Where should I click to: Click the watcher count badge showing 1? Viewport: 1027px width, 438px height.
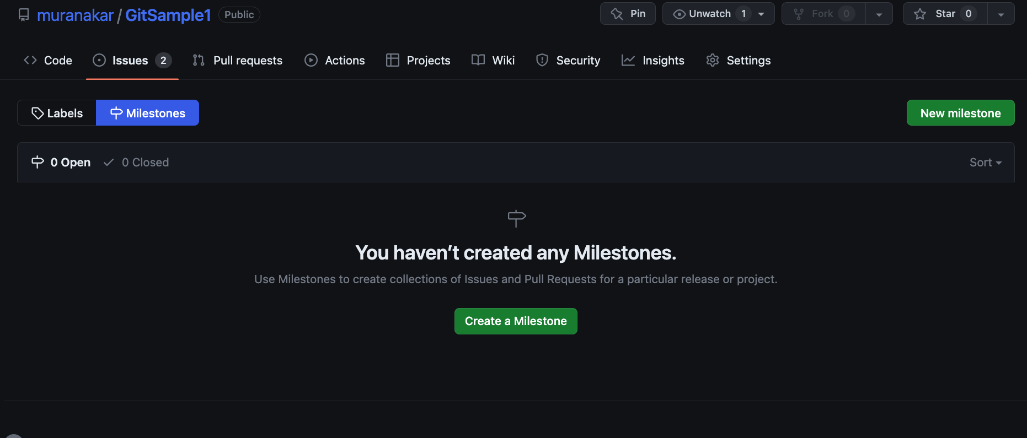743,14
